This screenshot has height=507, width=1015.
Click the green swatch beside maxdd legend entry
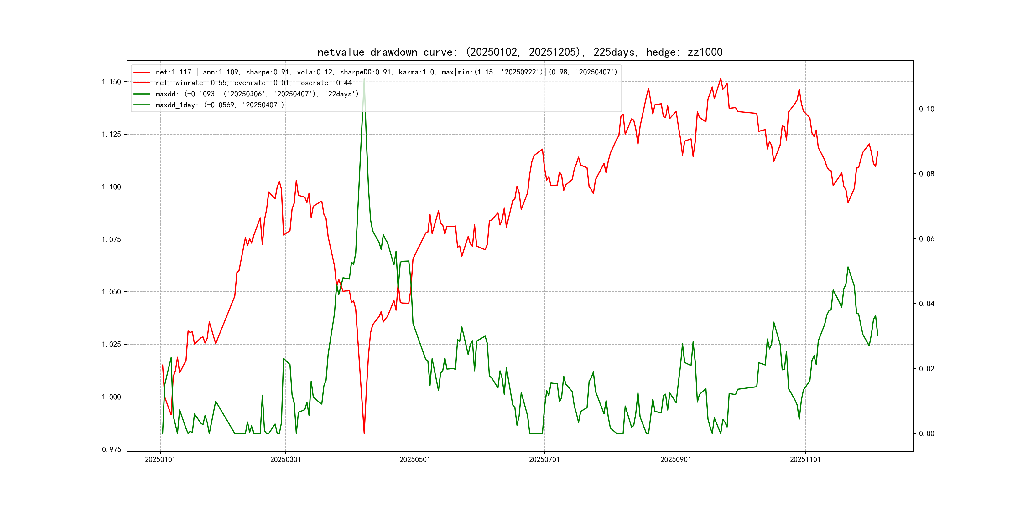tap(142, 94)
